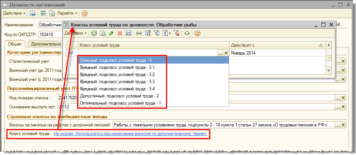Click the Refresh list icon in dialog toolbar

187,33
